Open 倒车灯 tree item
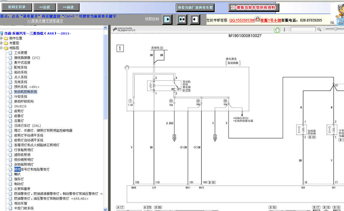Viewport: 344px width, 211px height. 19,179
